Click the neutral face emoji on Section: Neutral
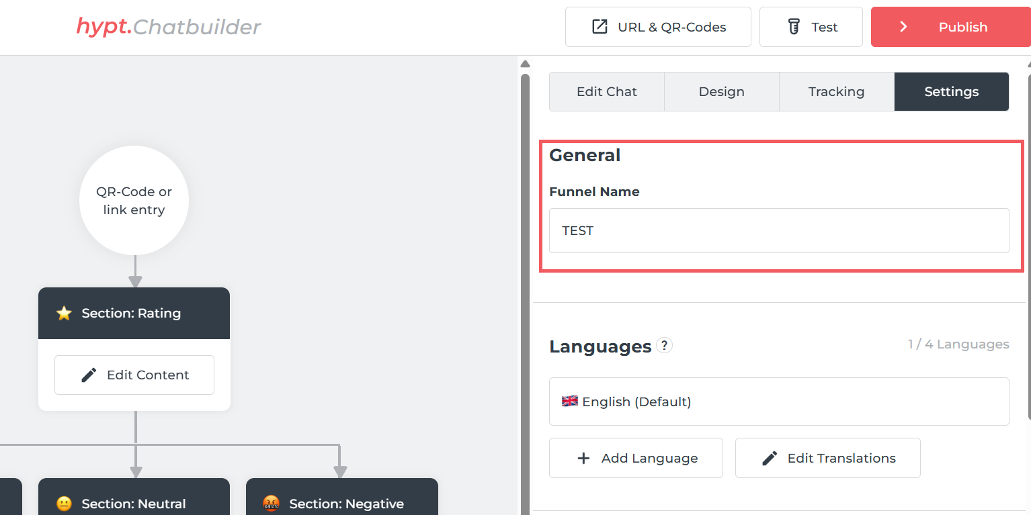This screenshot has height=515, width=1031. click(x=64, y=504)
